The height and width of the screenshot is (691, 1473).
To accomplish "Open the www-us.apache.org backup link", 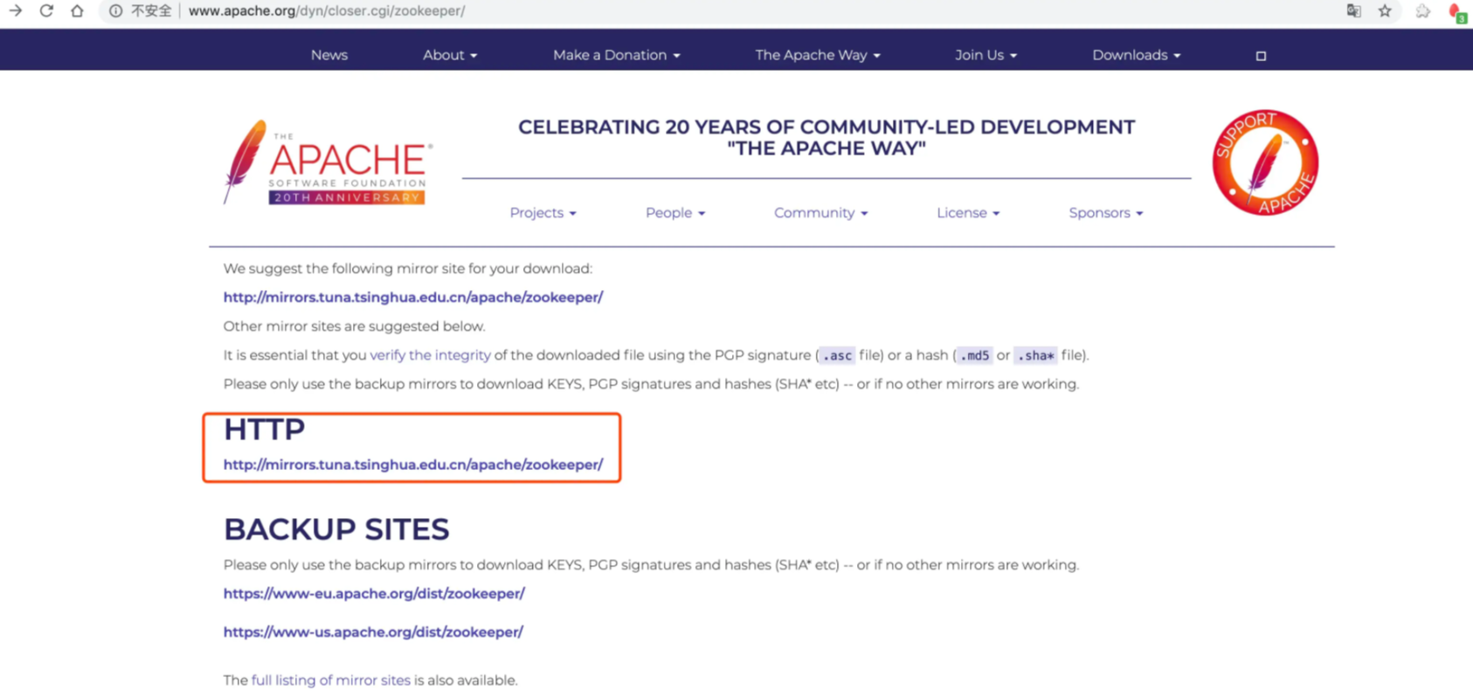I will (373, 632).
